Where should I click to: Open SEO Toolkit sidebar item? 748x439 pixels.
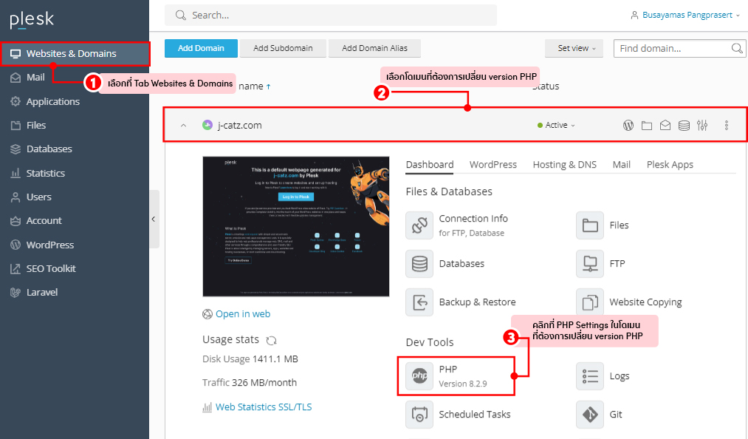43,268
